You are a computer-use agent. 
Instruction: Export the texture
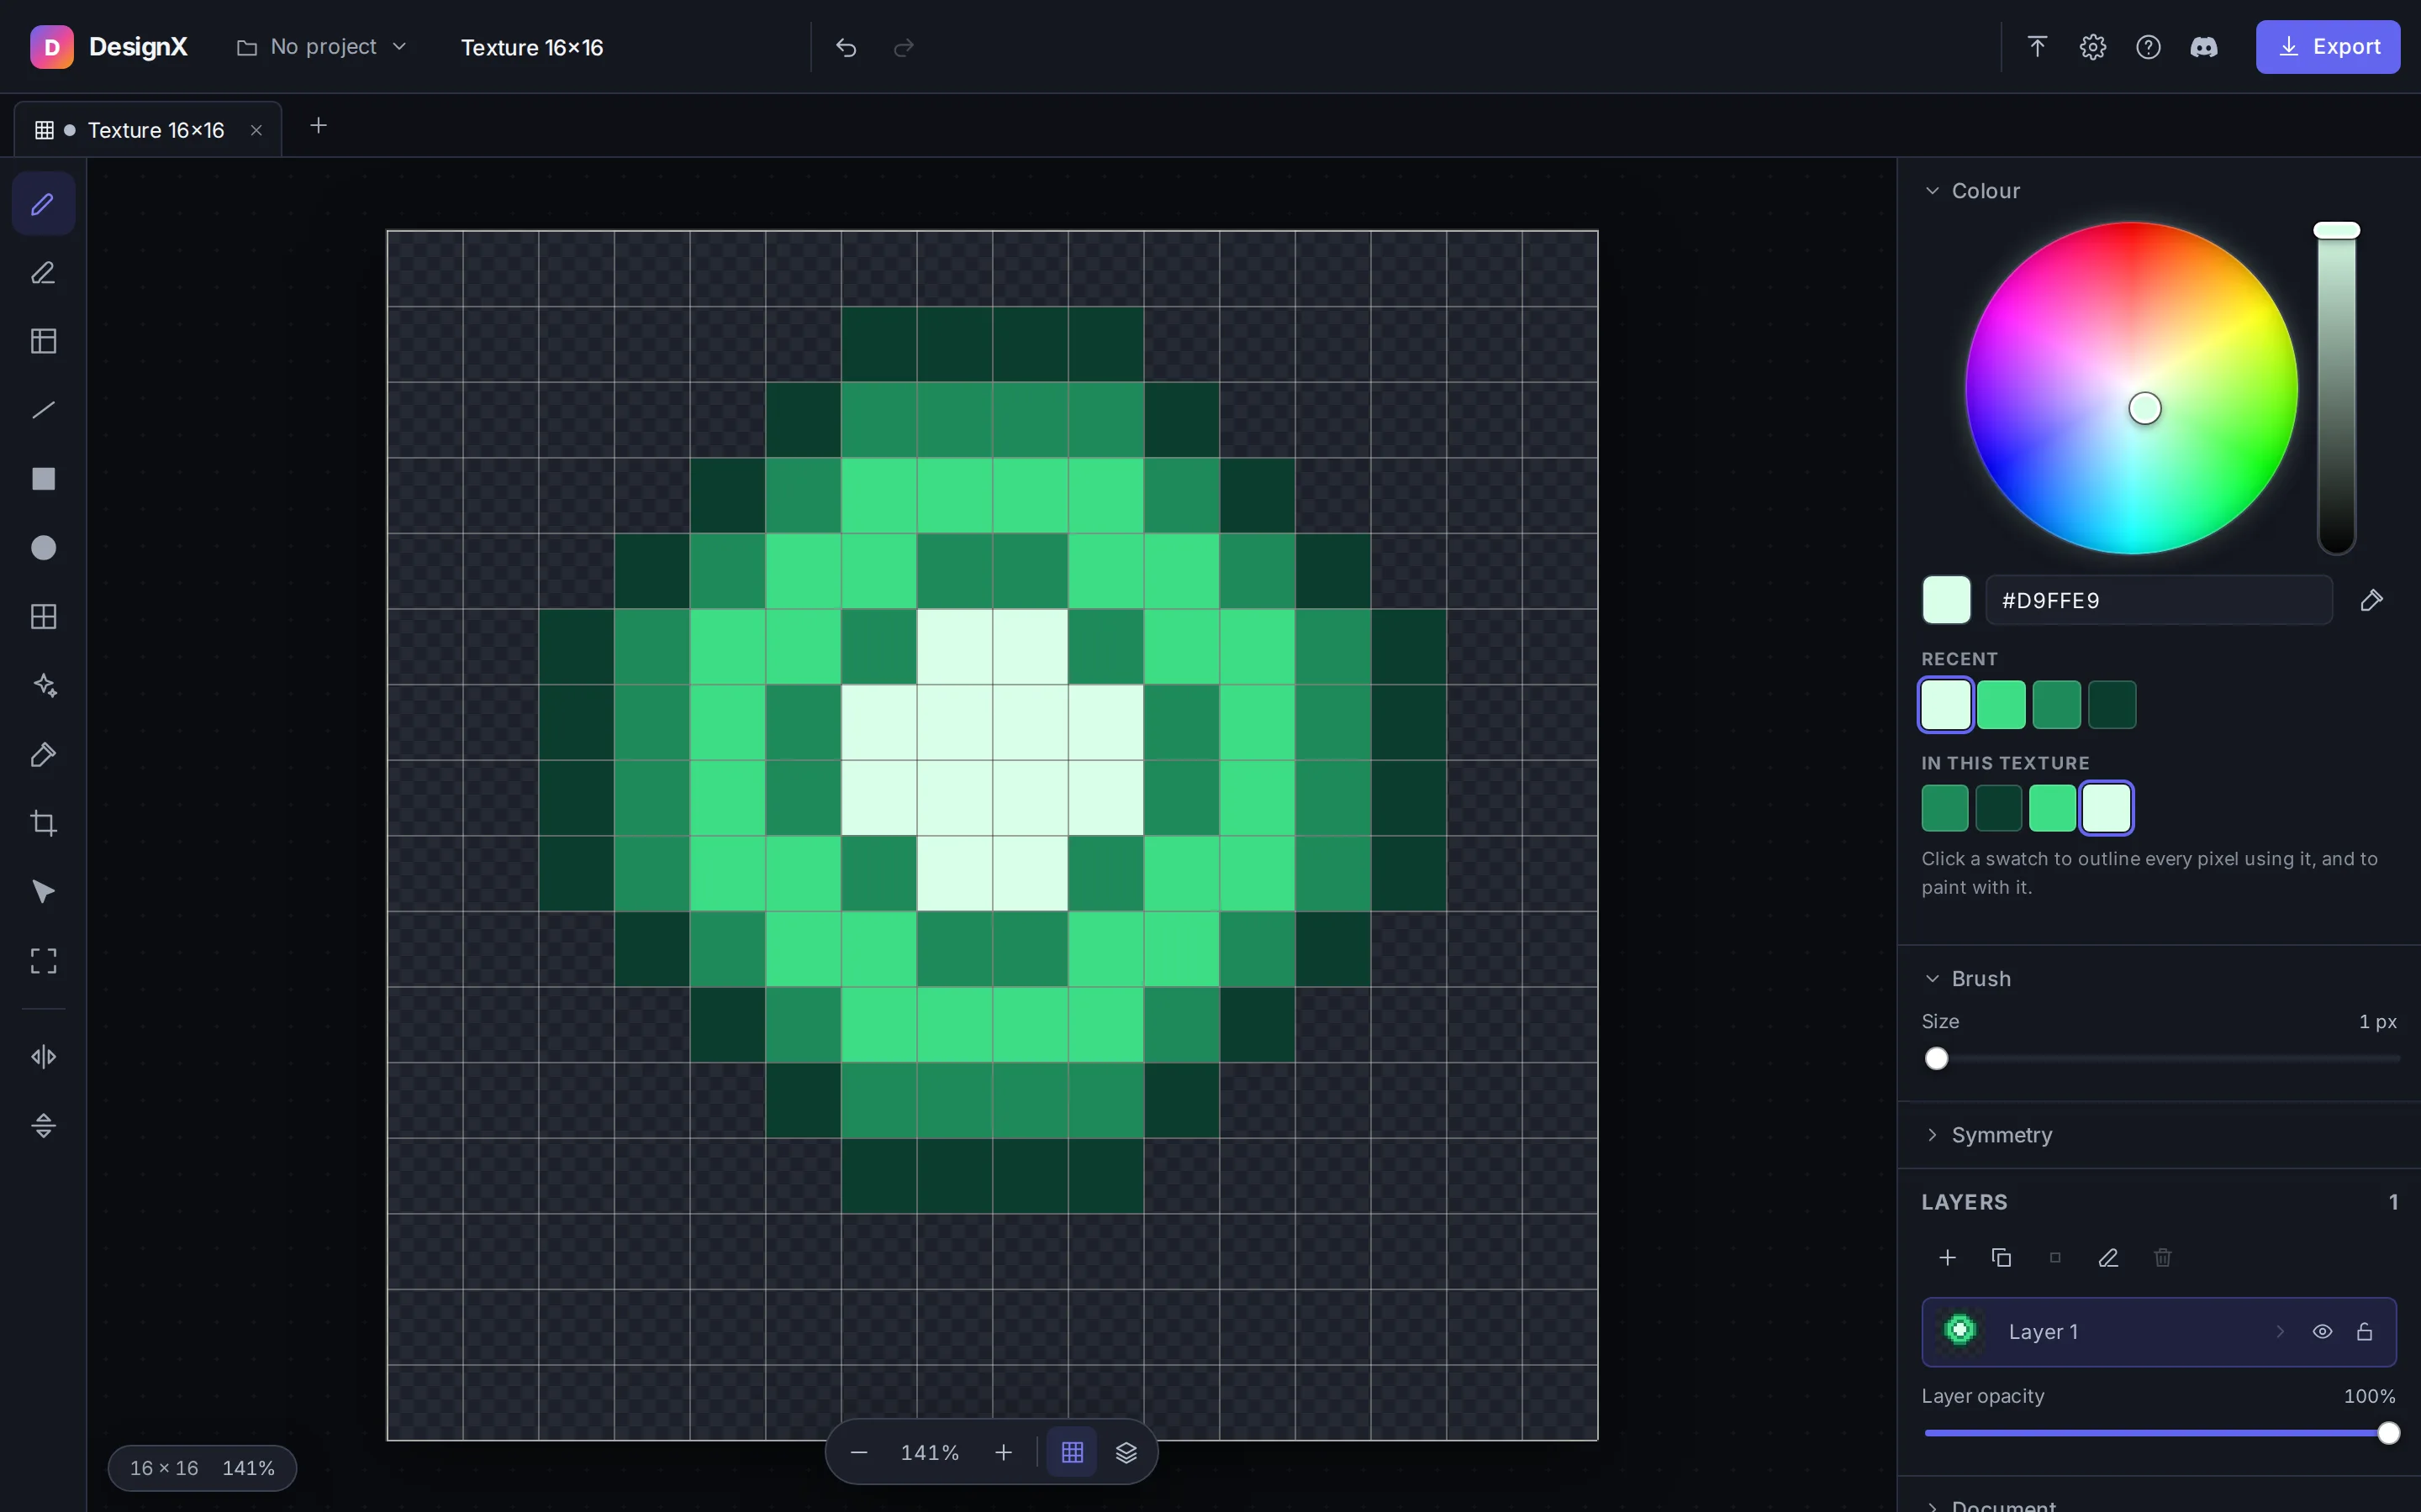tap(2328, 47)
